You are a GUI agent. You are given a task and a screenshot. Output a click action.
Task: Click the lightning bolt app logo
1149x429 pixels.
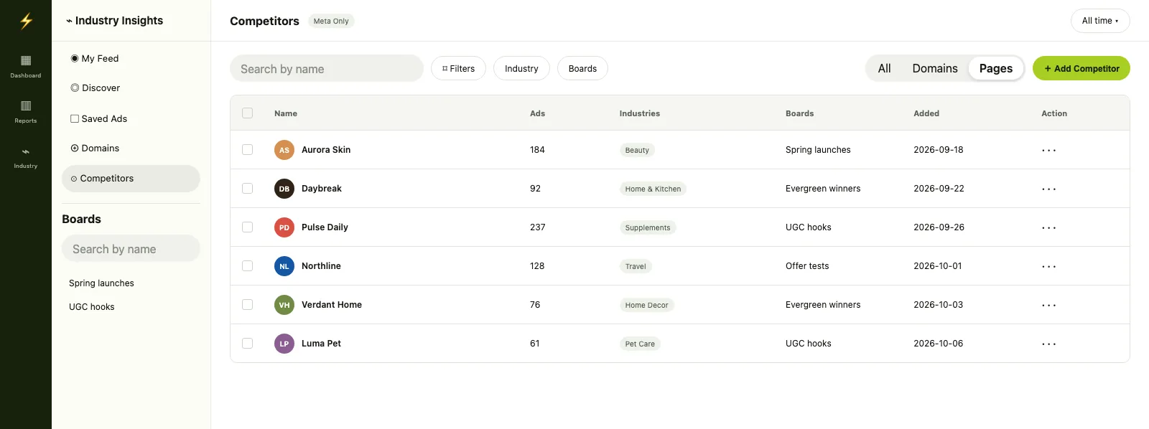[x=26, y=21]
